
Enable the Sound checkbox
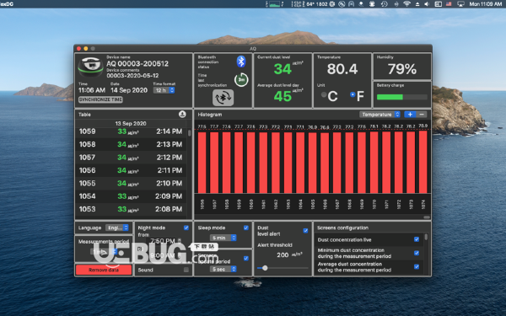(186, 270)
